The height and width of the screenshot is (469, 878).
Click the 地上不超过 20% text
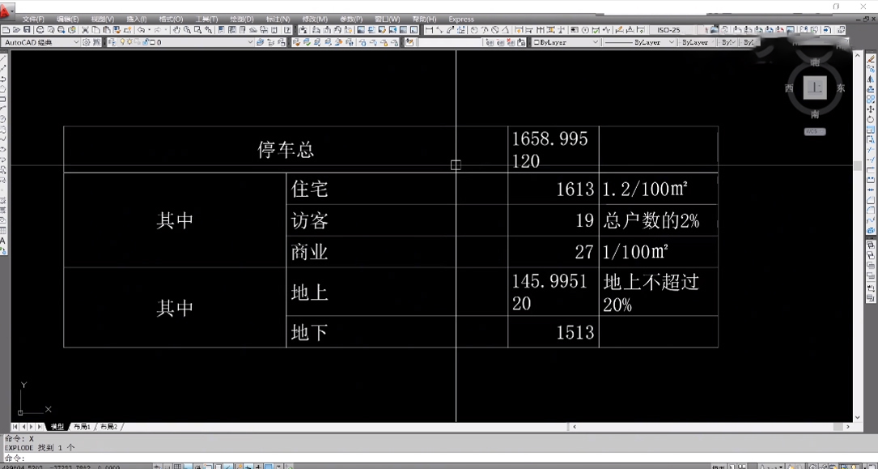[651, 293]
